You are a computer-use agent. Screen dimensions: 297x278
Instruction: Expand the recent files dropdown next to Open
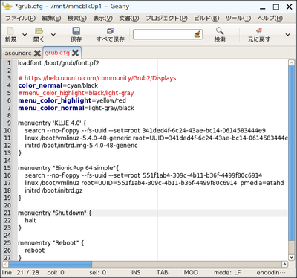click(x=53, y=35)
